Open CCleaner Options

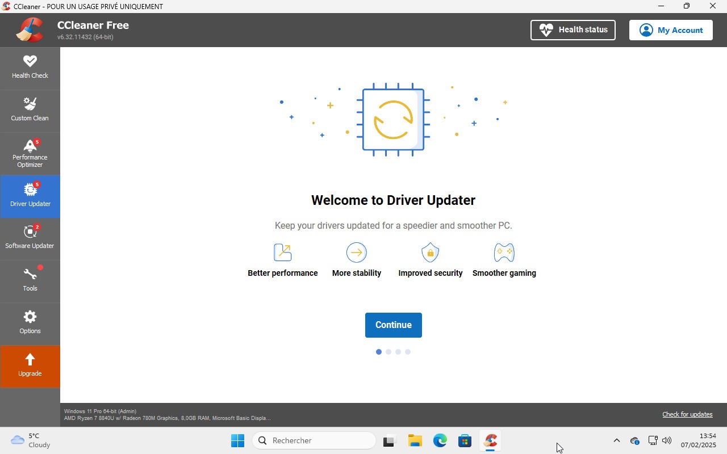pos(30,323)
